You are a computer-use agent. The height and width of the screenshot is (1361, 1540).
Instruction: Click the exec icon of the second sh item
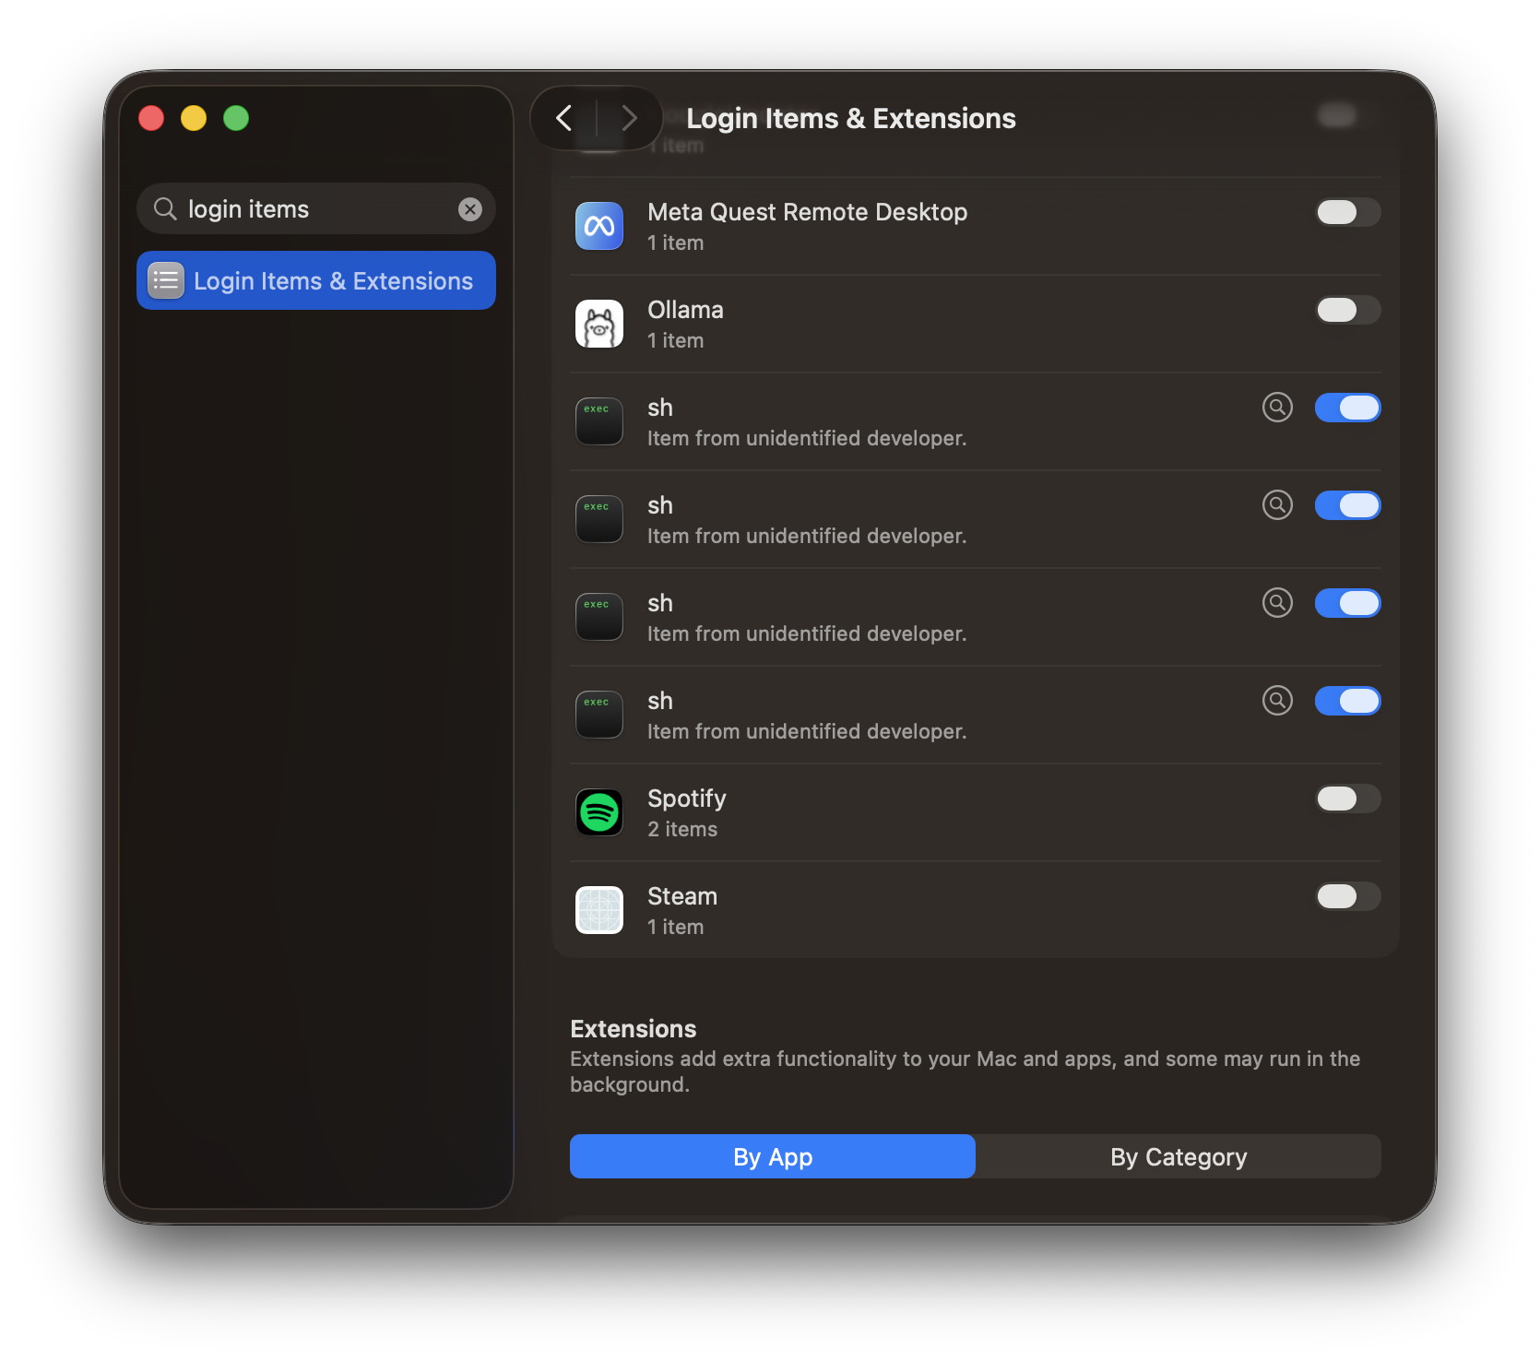click(599, 519)
